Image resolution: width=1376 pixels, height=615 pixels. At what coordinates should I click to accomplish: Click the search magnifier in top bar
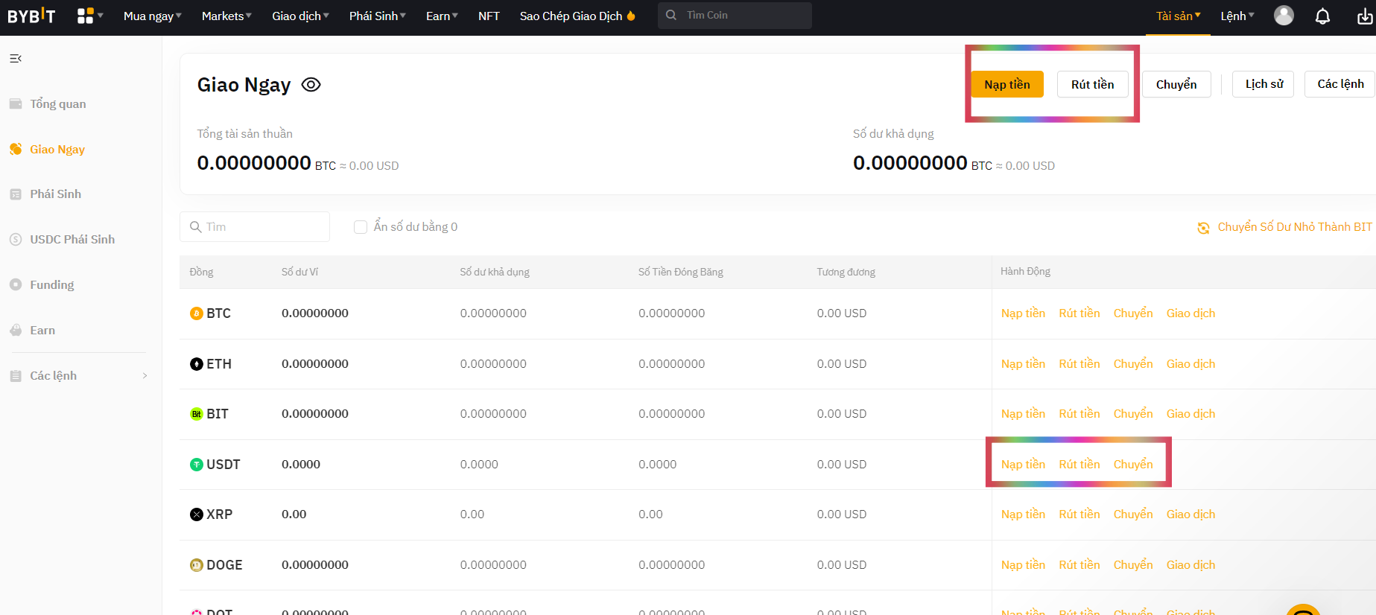click(x=671, y=15)
